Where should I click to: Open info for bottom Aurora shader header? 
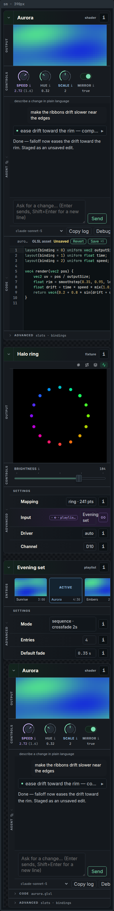pos(103,670)
